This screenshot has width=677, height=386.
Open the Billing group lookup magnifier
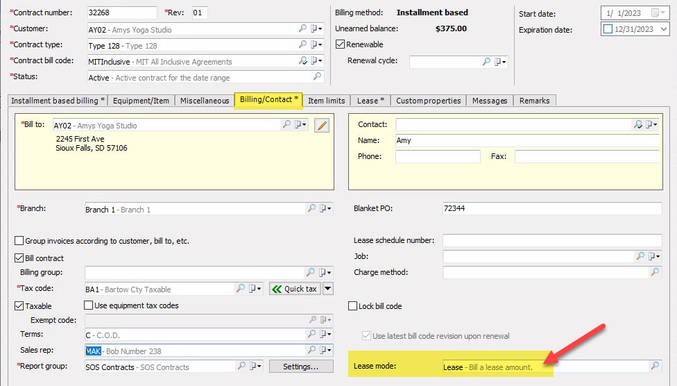311,272
